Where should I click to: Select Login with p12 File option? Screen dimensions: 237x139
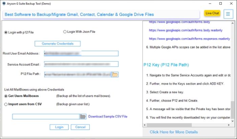(19, 32)
